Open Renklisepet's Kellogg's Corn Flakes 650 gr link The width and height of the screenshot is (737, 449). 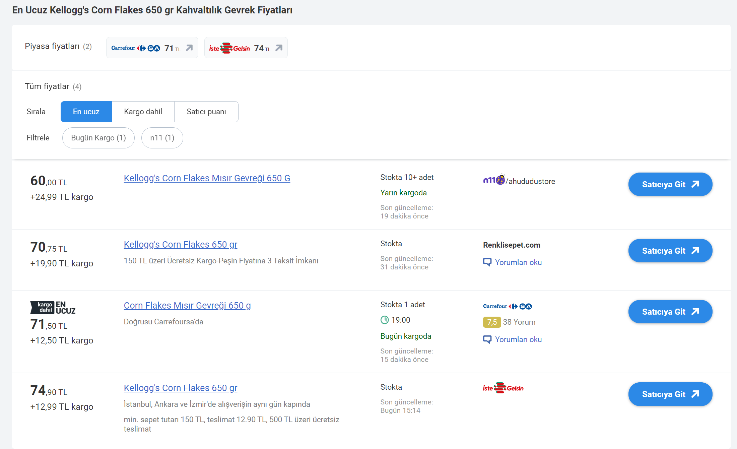pos(181,245)
